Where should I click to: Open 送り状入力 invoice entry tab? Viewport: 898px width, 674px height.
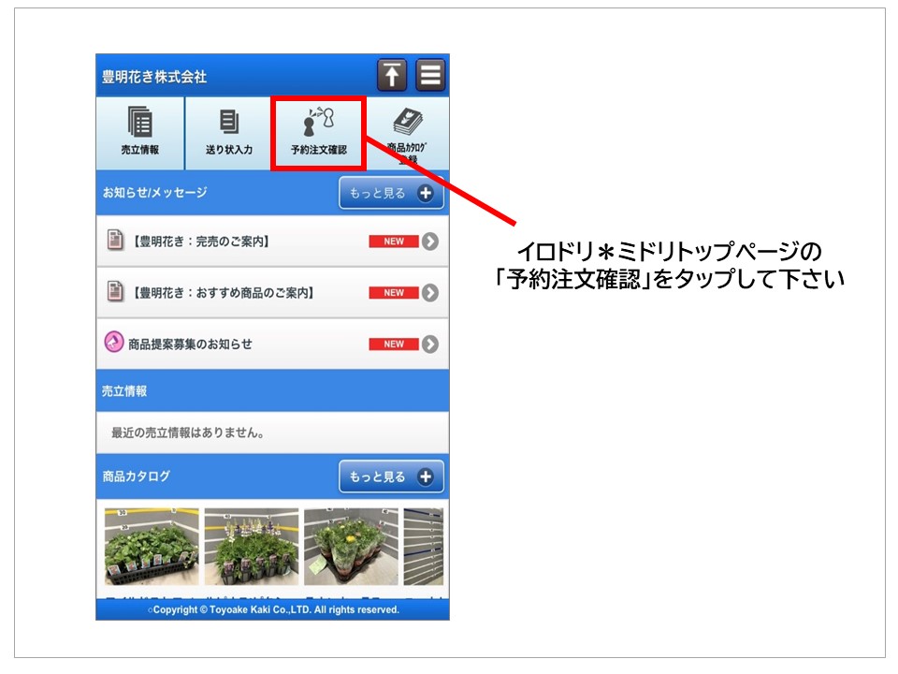[228, 132]
